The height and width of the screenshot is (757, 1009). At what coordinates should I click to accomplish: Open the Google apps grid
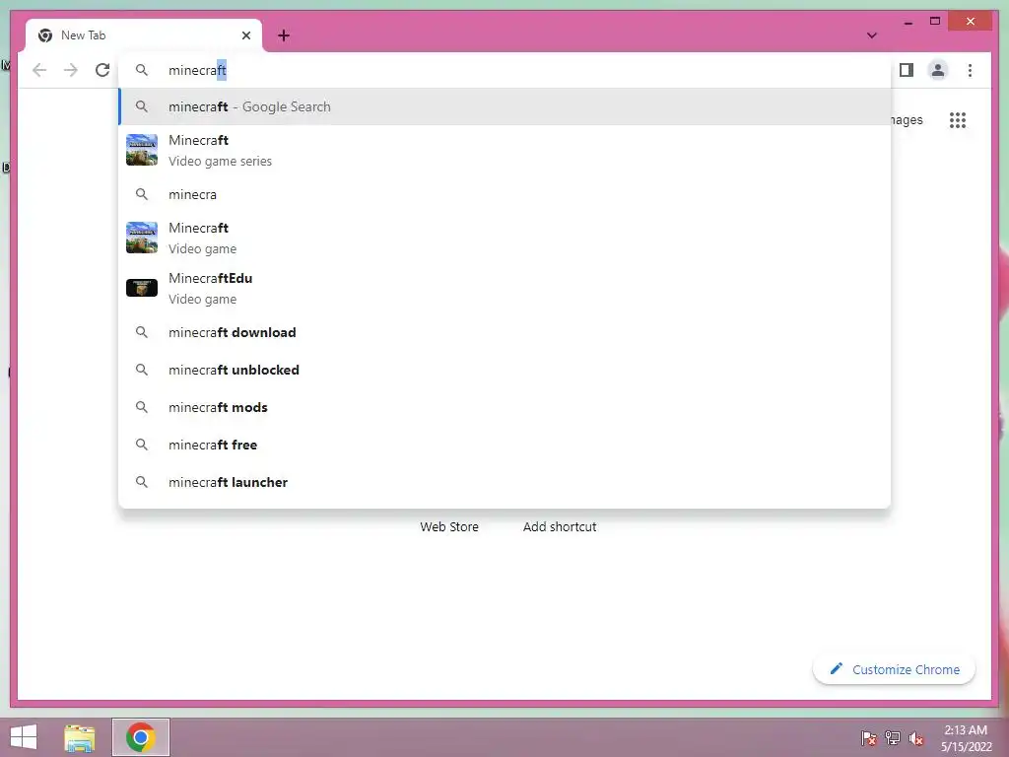click(958, 119)
